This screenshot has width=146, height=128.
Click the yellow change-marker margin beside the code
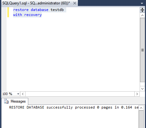(x=8, y=12)
